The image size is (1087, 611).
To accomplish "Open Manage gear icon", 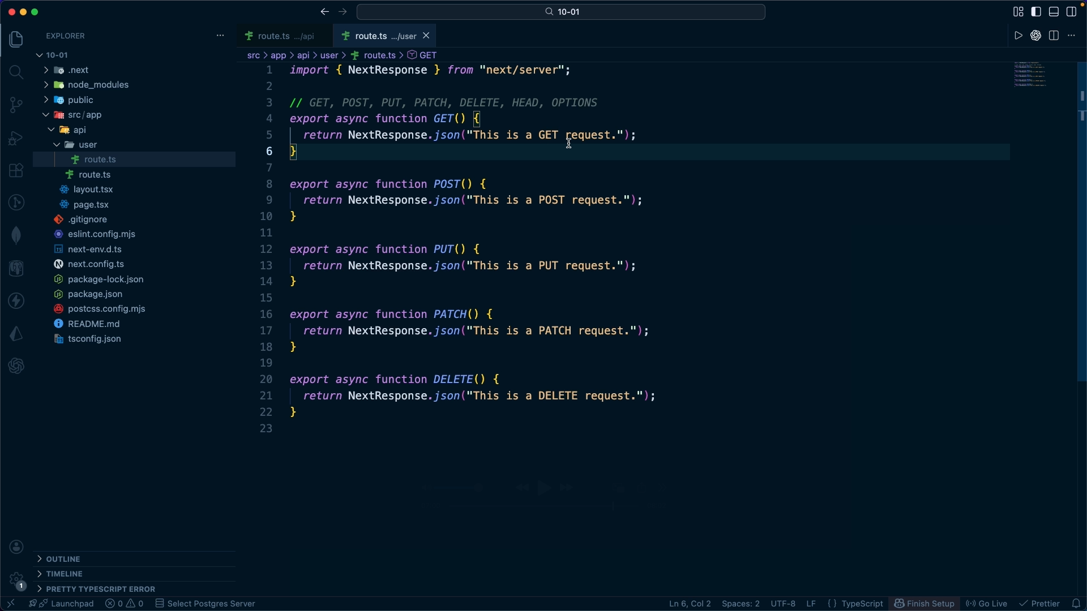I will [x=16, y=580].
